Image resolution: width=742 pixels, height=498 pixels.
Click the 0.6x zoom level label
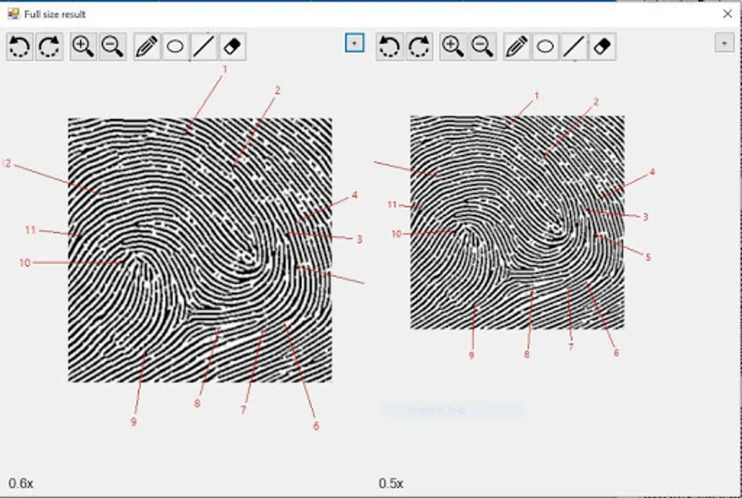(x=21, y=484)
